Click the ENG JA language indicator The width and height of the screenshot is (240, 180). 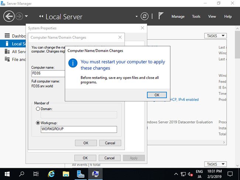click(x=199, y=174)
